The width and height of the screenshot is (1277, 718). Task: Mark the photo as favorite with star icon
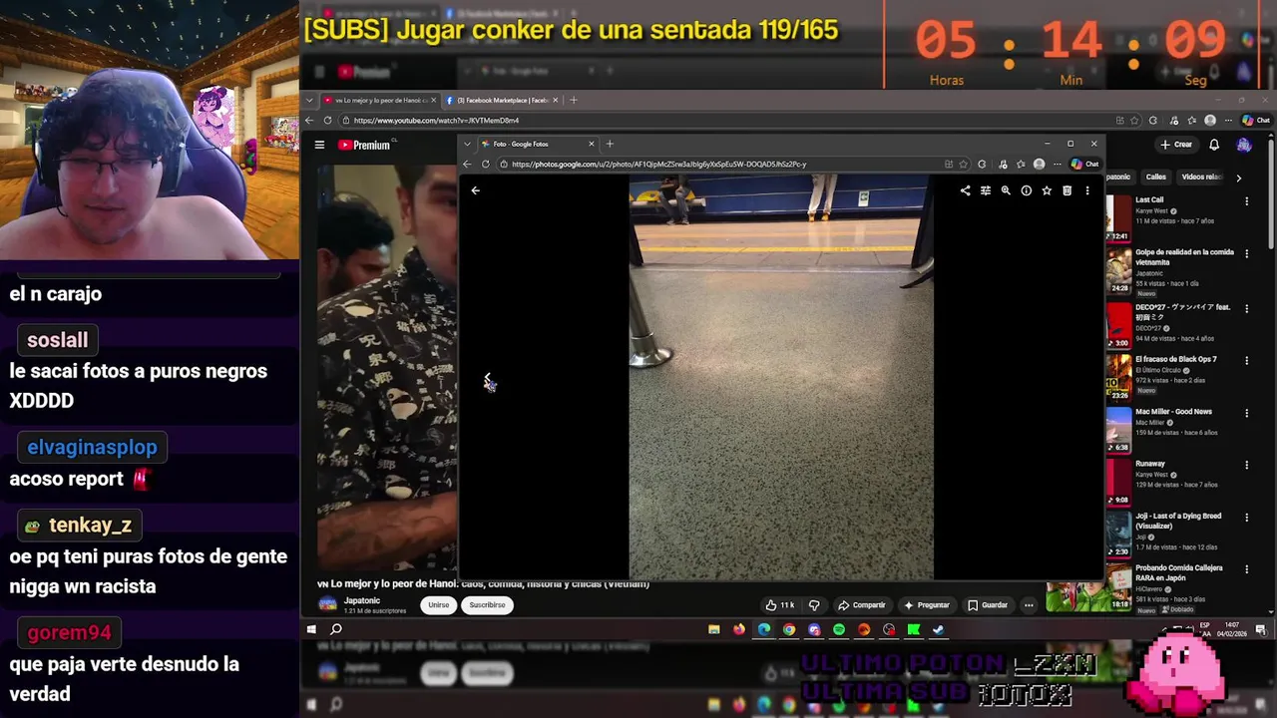point(1047,190)
